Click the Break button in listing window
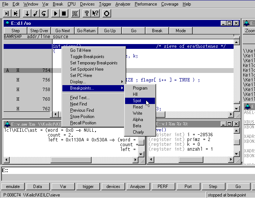This screenshot has width=255, height=198. pyautogui.click(x=157, y=31)
